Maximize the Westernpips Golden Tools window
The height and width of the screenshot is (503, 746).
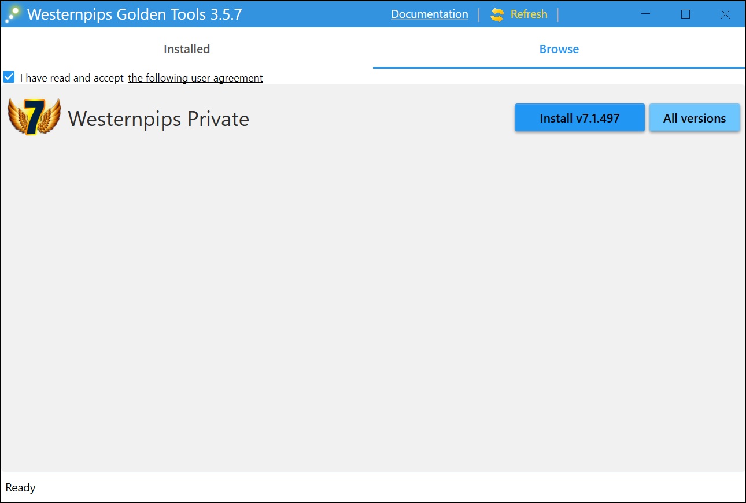point(685,14)
